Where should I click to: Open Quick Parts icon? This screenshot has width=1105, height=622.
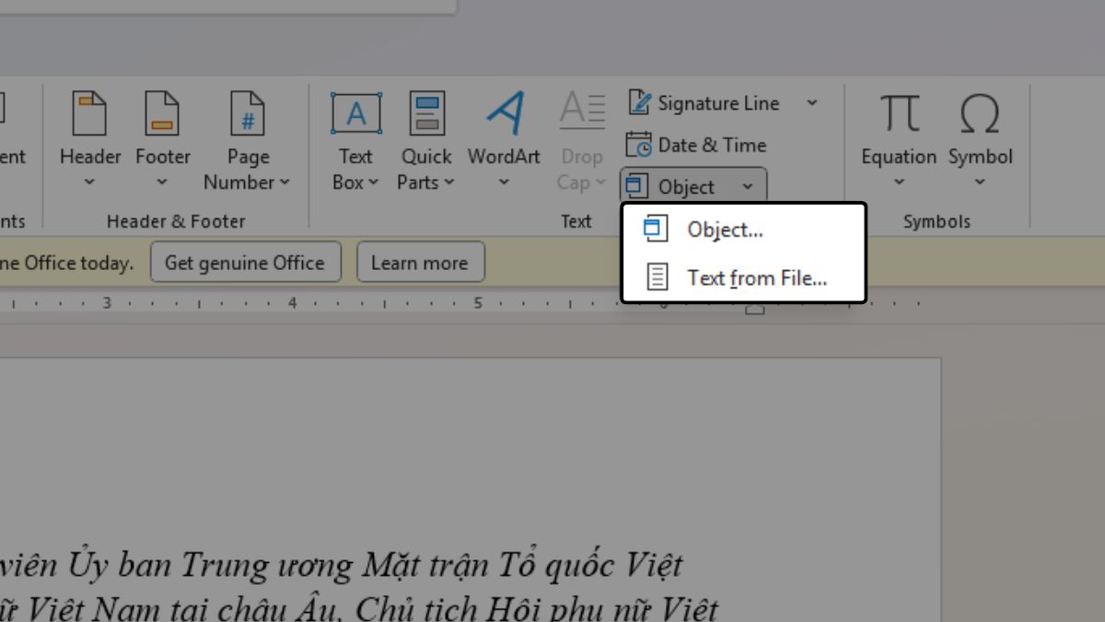(426, 113)
